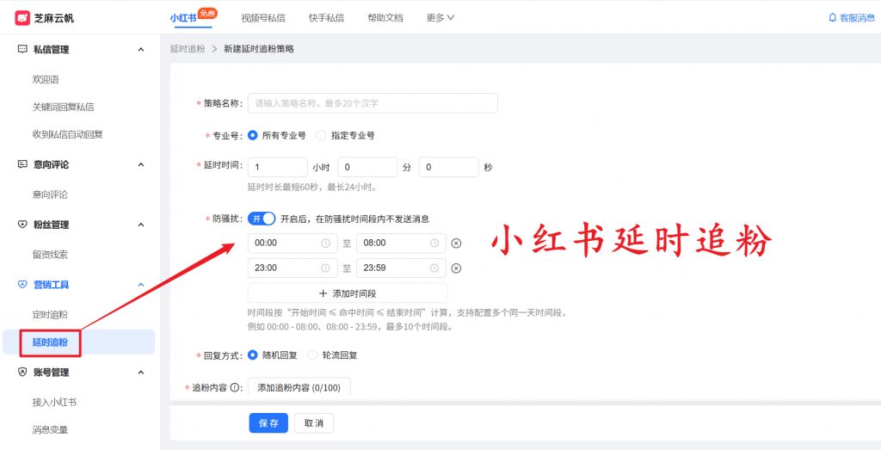
Task: Click clock icon in the 23:59 field
Action: (x=434, y=268)
